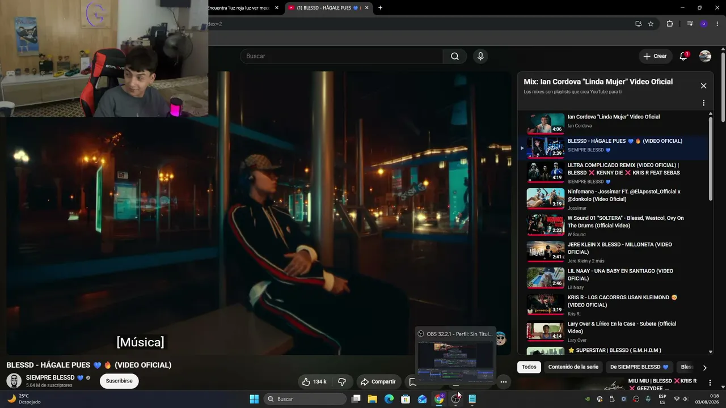Play ULTRA COMPLICADO REMIX thumbnail

coord(546,172)
